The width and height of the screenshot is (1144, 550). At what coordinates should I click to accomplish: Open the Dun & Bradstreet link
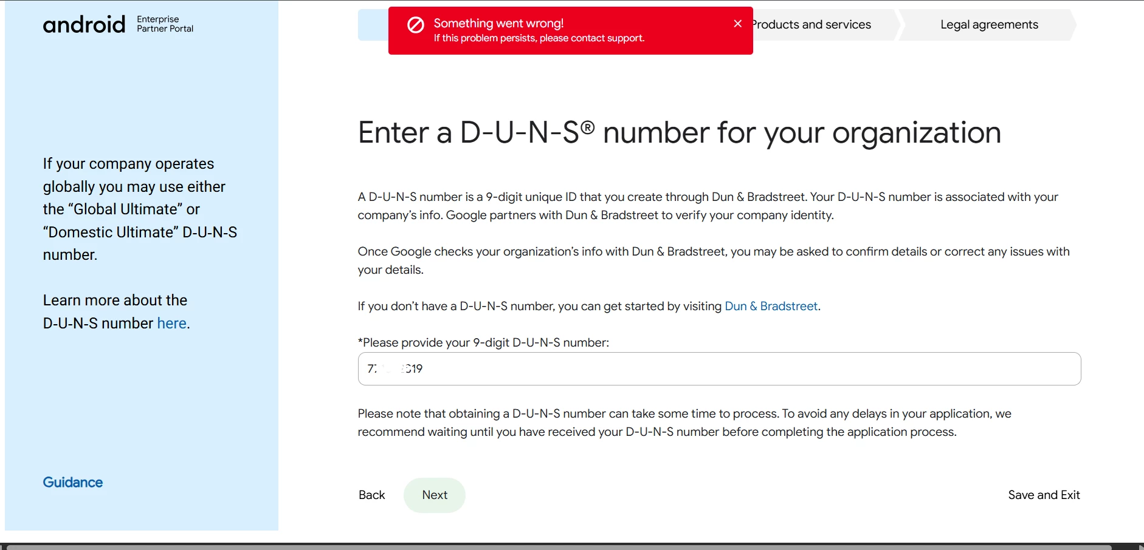pos(771,306)
